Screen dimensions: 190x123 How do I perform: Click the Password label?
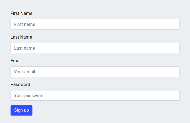(x=20, y=85)
